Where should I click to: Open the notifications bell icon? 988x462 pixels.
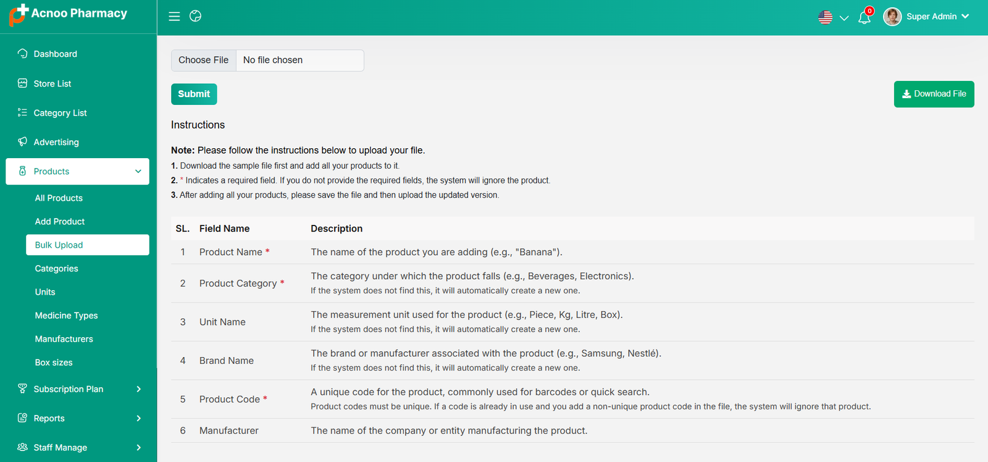click(865, 17)
